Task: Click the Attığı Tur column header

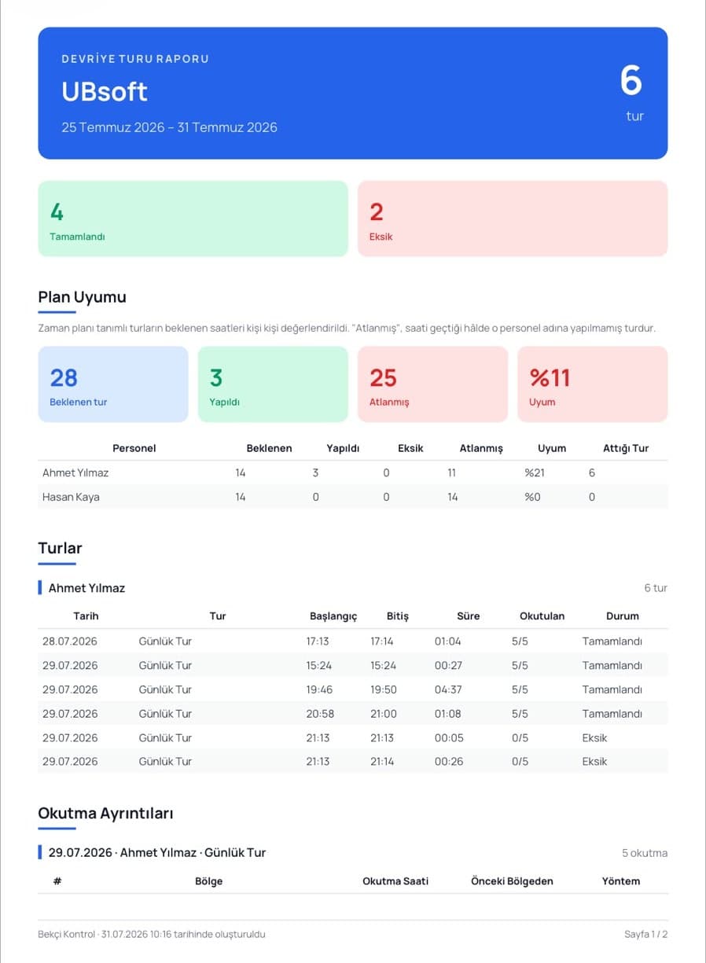Action: [626, 448]
